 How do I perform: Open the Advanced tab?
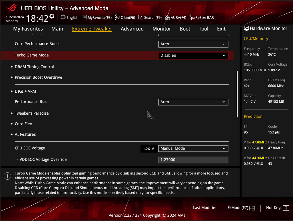132,29
